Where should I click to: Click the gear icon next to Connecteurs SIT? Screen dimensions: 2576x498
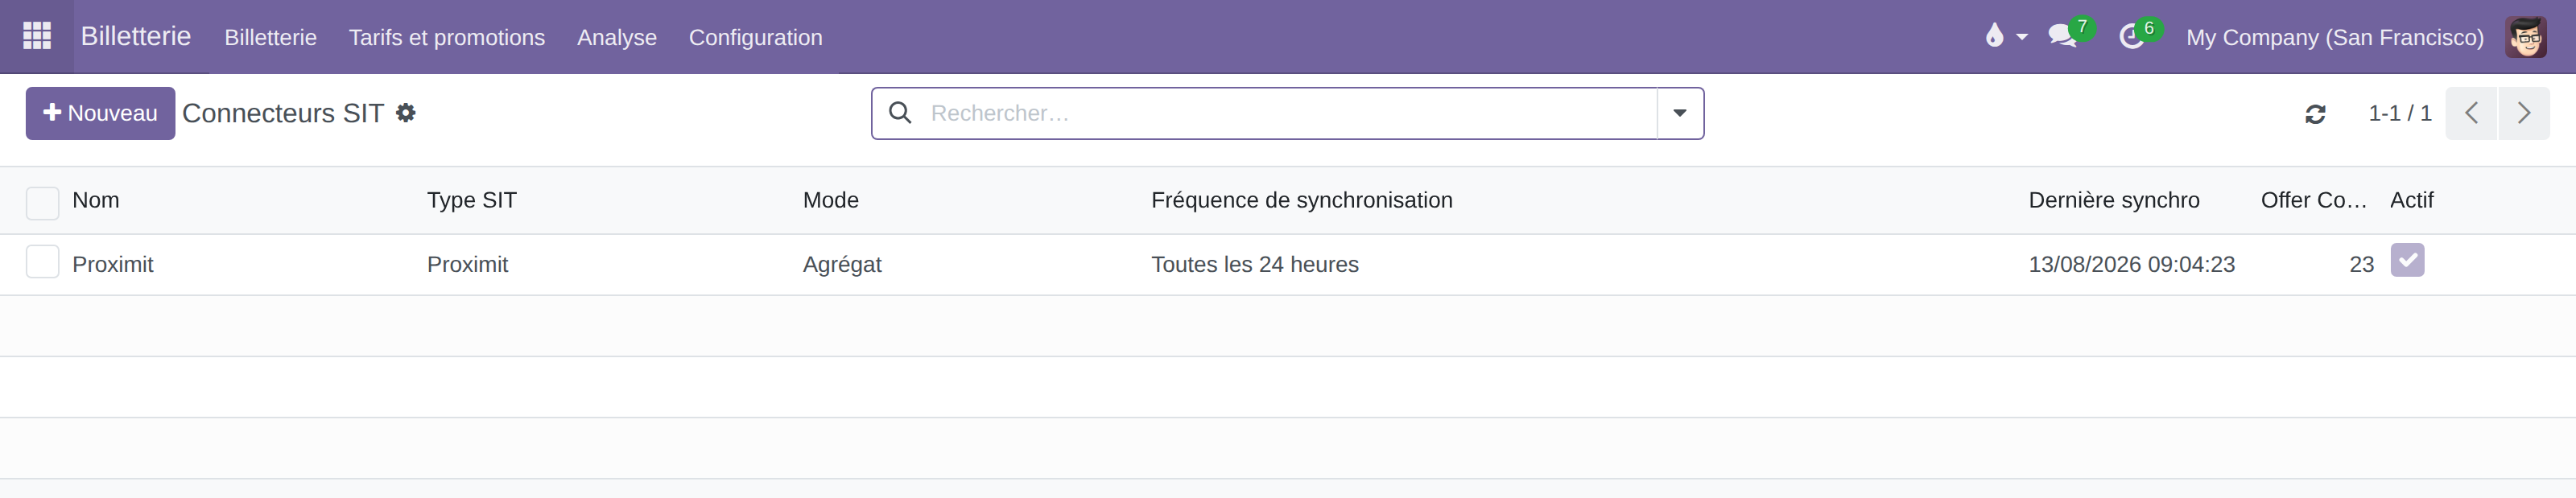click(x=405, y=113)
